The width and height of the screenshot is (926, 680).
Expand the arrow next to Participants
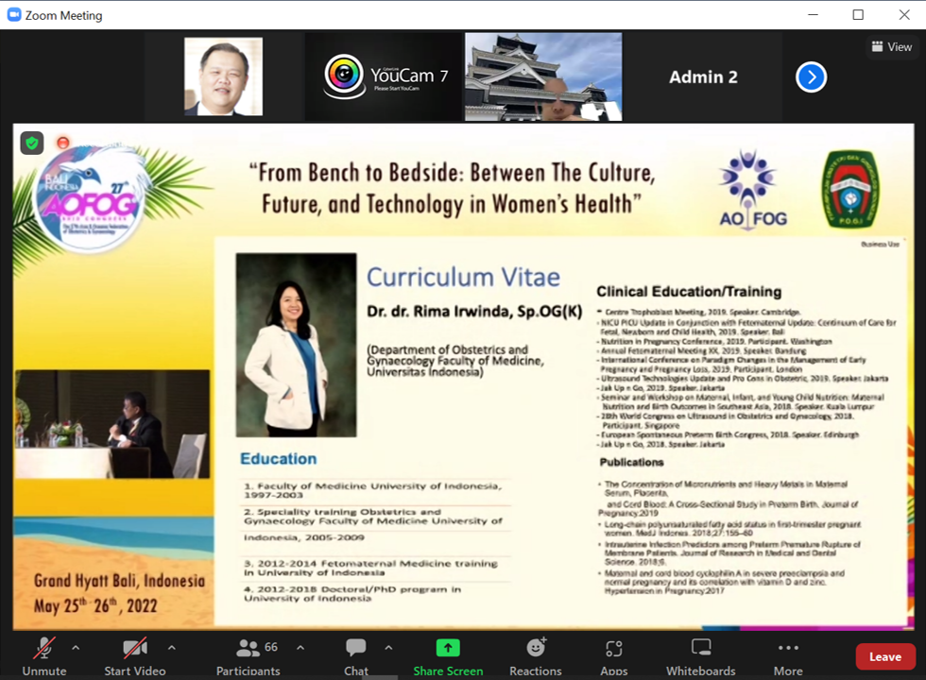pyautogui.click(x=300, y=648)
